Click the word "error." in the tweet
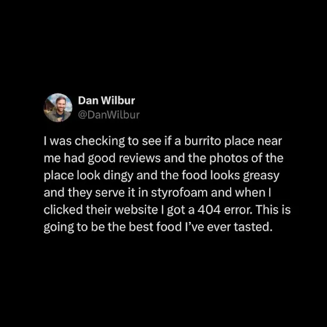327x327 pixels. (238, 210)
